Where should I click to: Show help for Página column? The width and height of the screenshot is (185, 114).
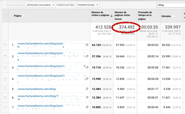(24, 16)
